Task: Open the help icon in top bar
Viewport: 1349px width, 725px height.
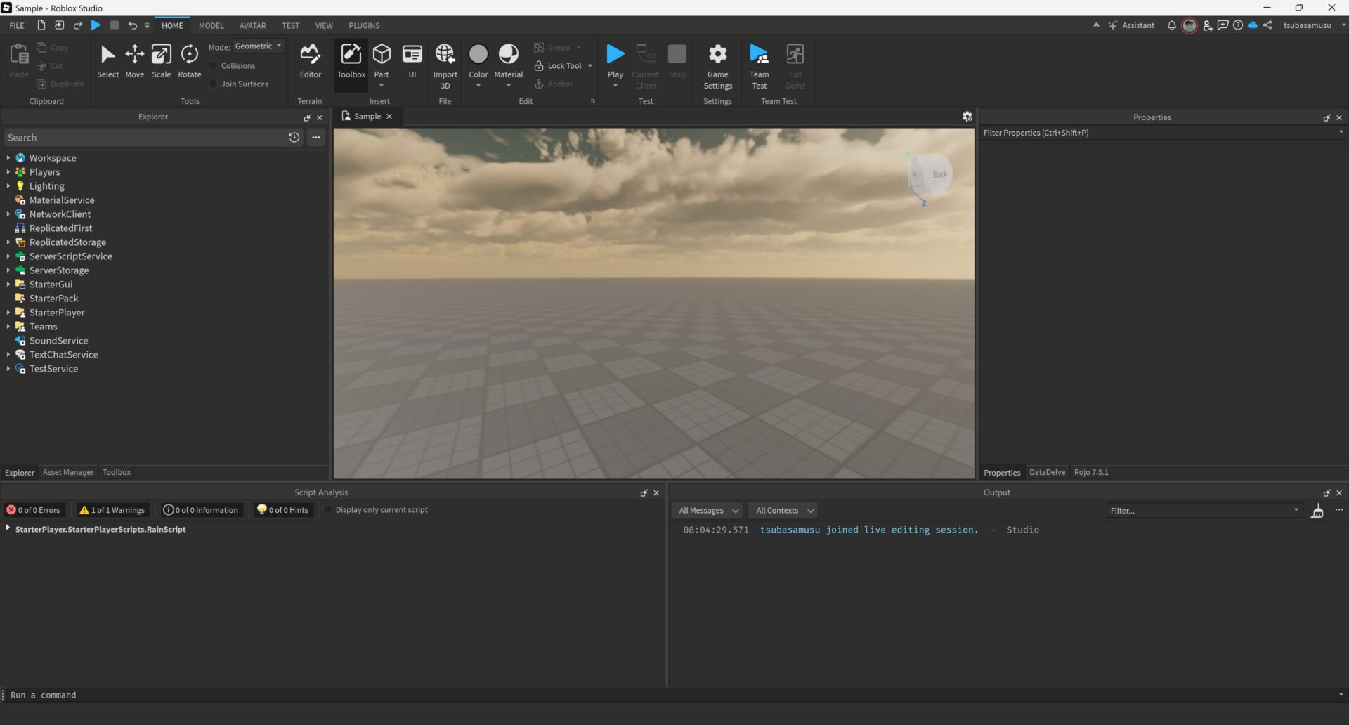Action: 1238,25
